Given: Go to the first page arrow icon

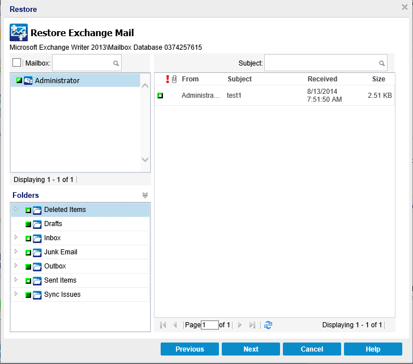Looking at the screenshot, I should [163, 325].
